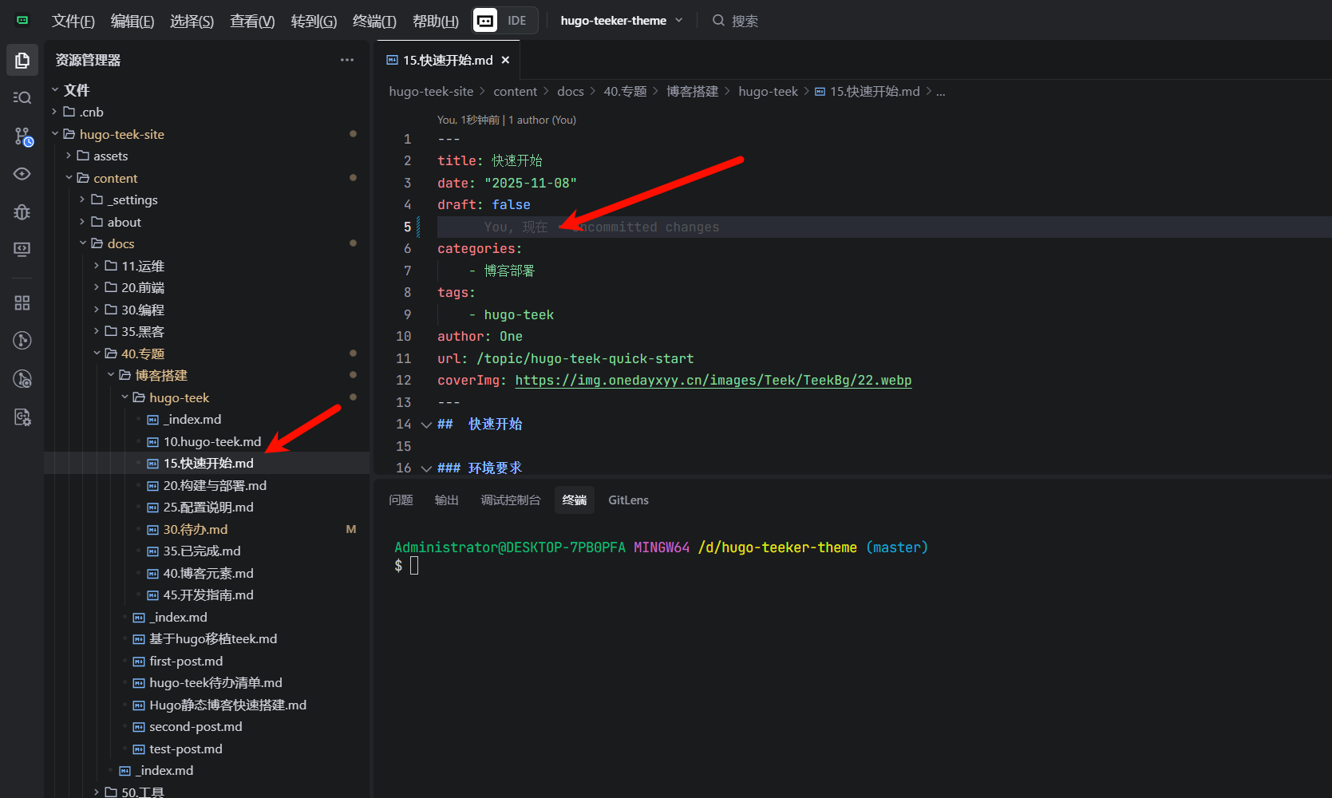Open the remote code monitor icon
This screenshot has height=798, width=1332.
(x=22, y=249)
